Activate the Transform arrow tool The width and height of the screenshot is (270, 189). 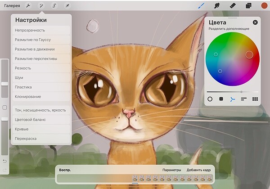[x=67, y=6]
